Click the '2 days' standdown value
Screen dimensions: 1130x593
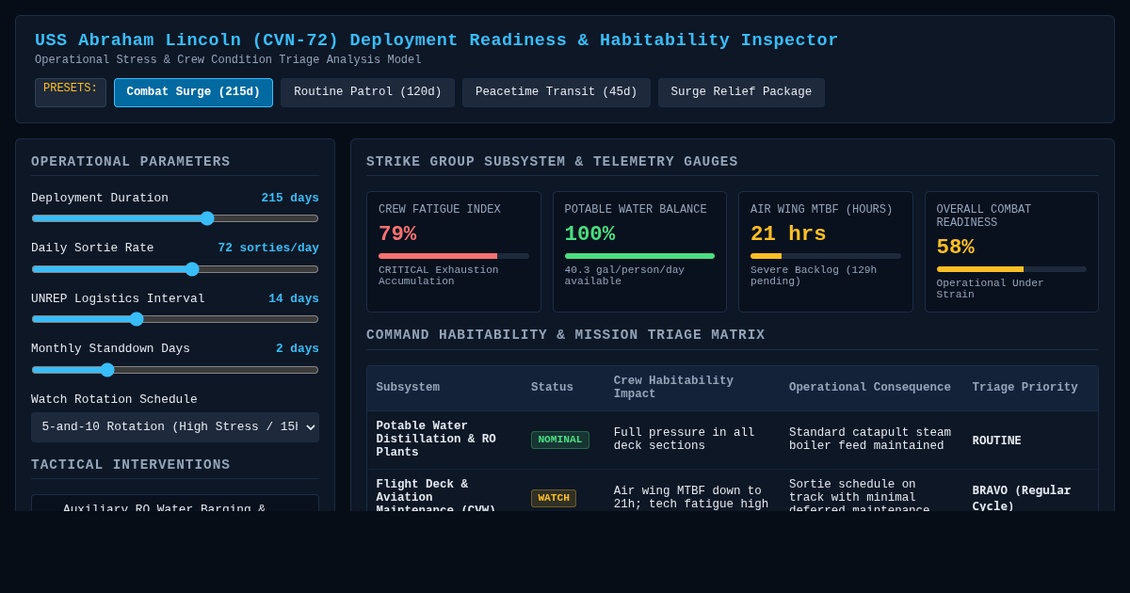tap(298, 349)
